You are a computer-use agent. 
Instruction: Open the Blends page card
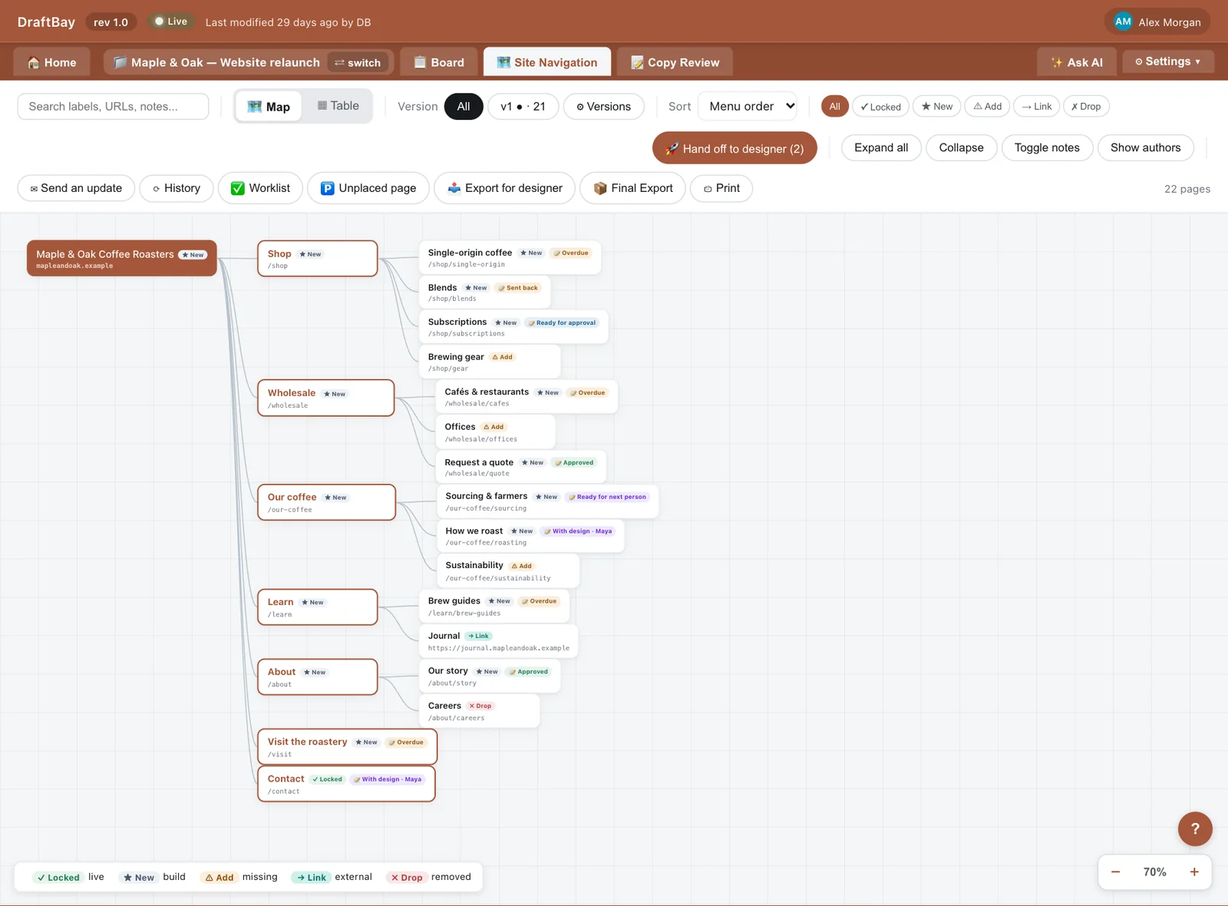[485, 293]
